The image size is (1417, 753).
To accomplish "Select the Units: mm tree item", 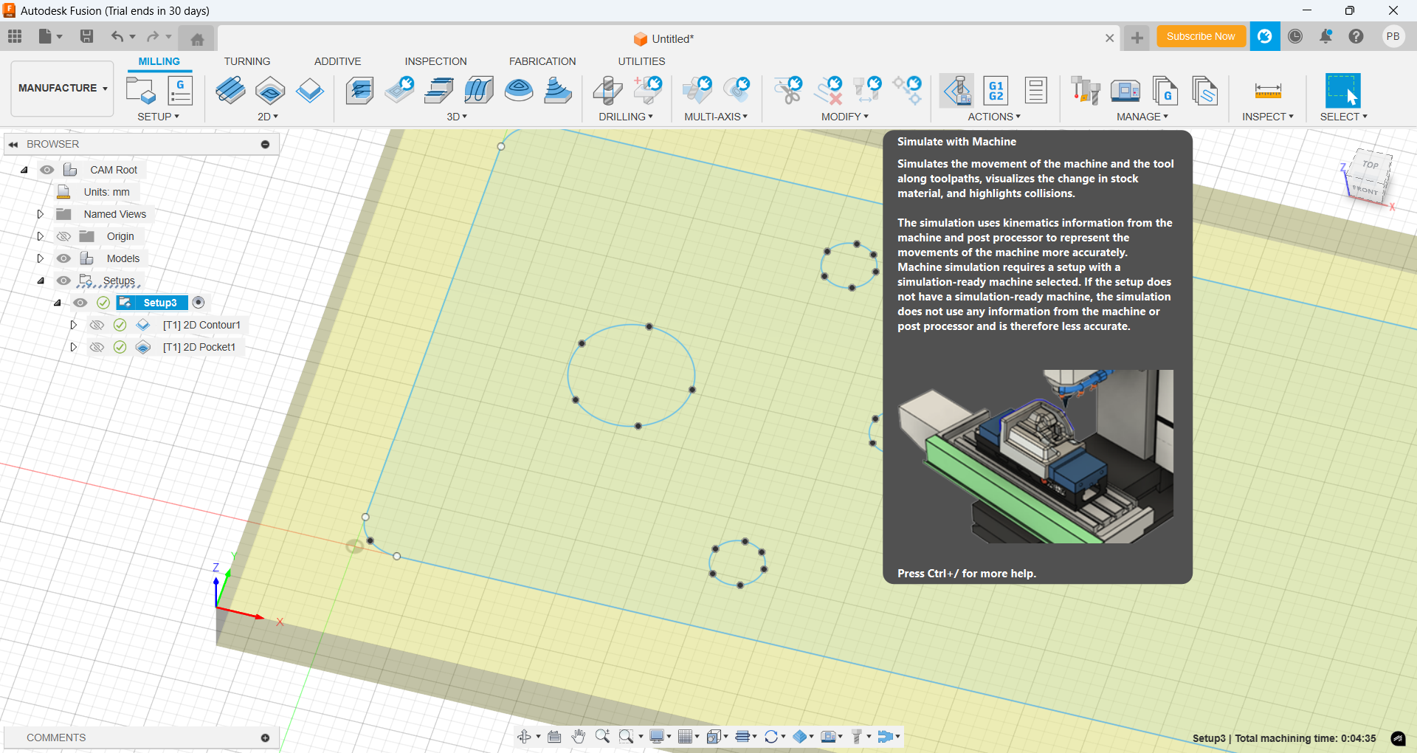I will point(106,192).
